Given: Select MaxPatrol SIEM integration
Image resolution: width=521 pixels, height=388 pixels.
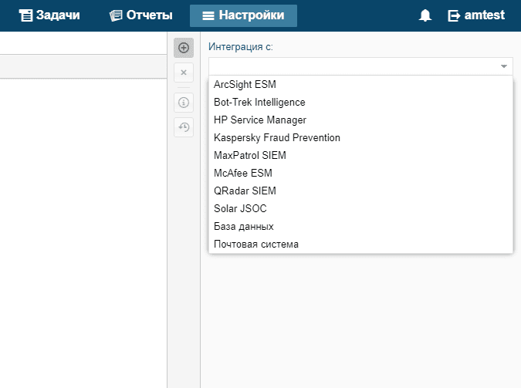Looking at the screenshot, I should tap(250, 155).
